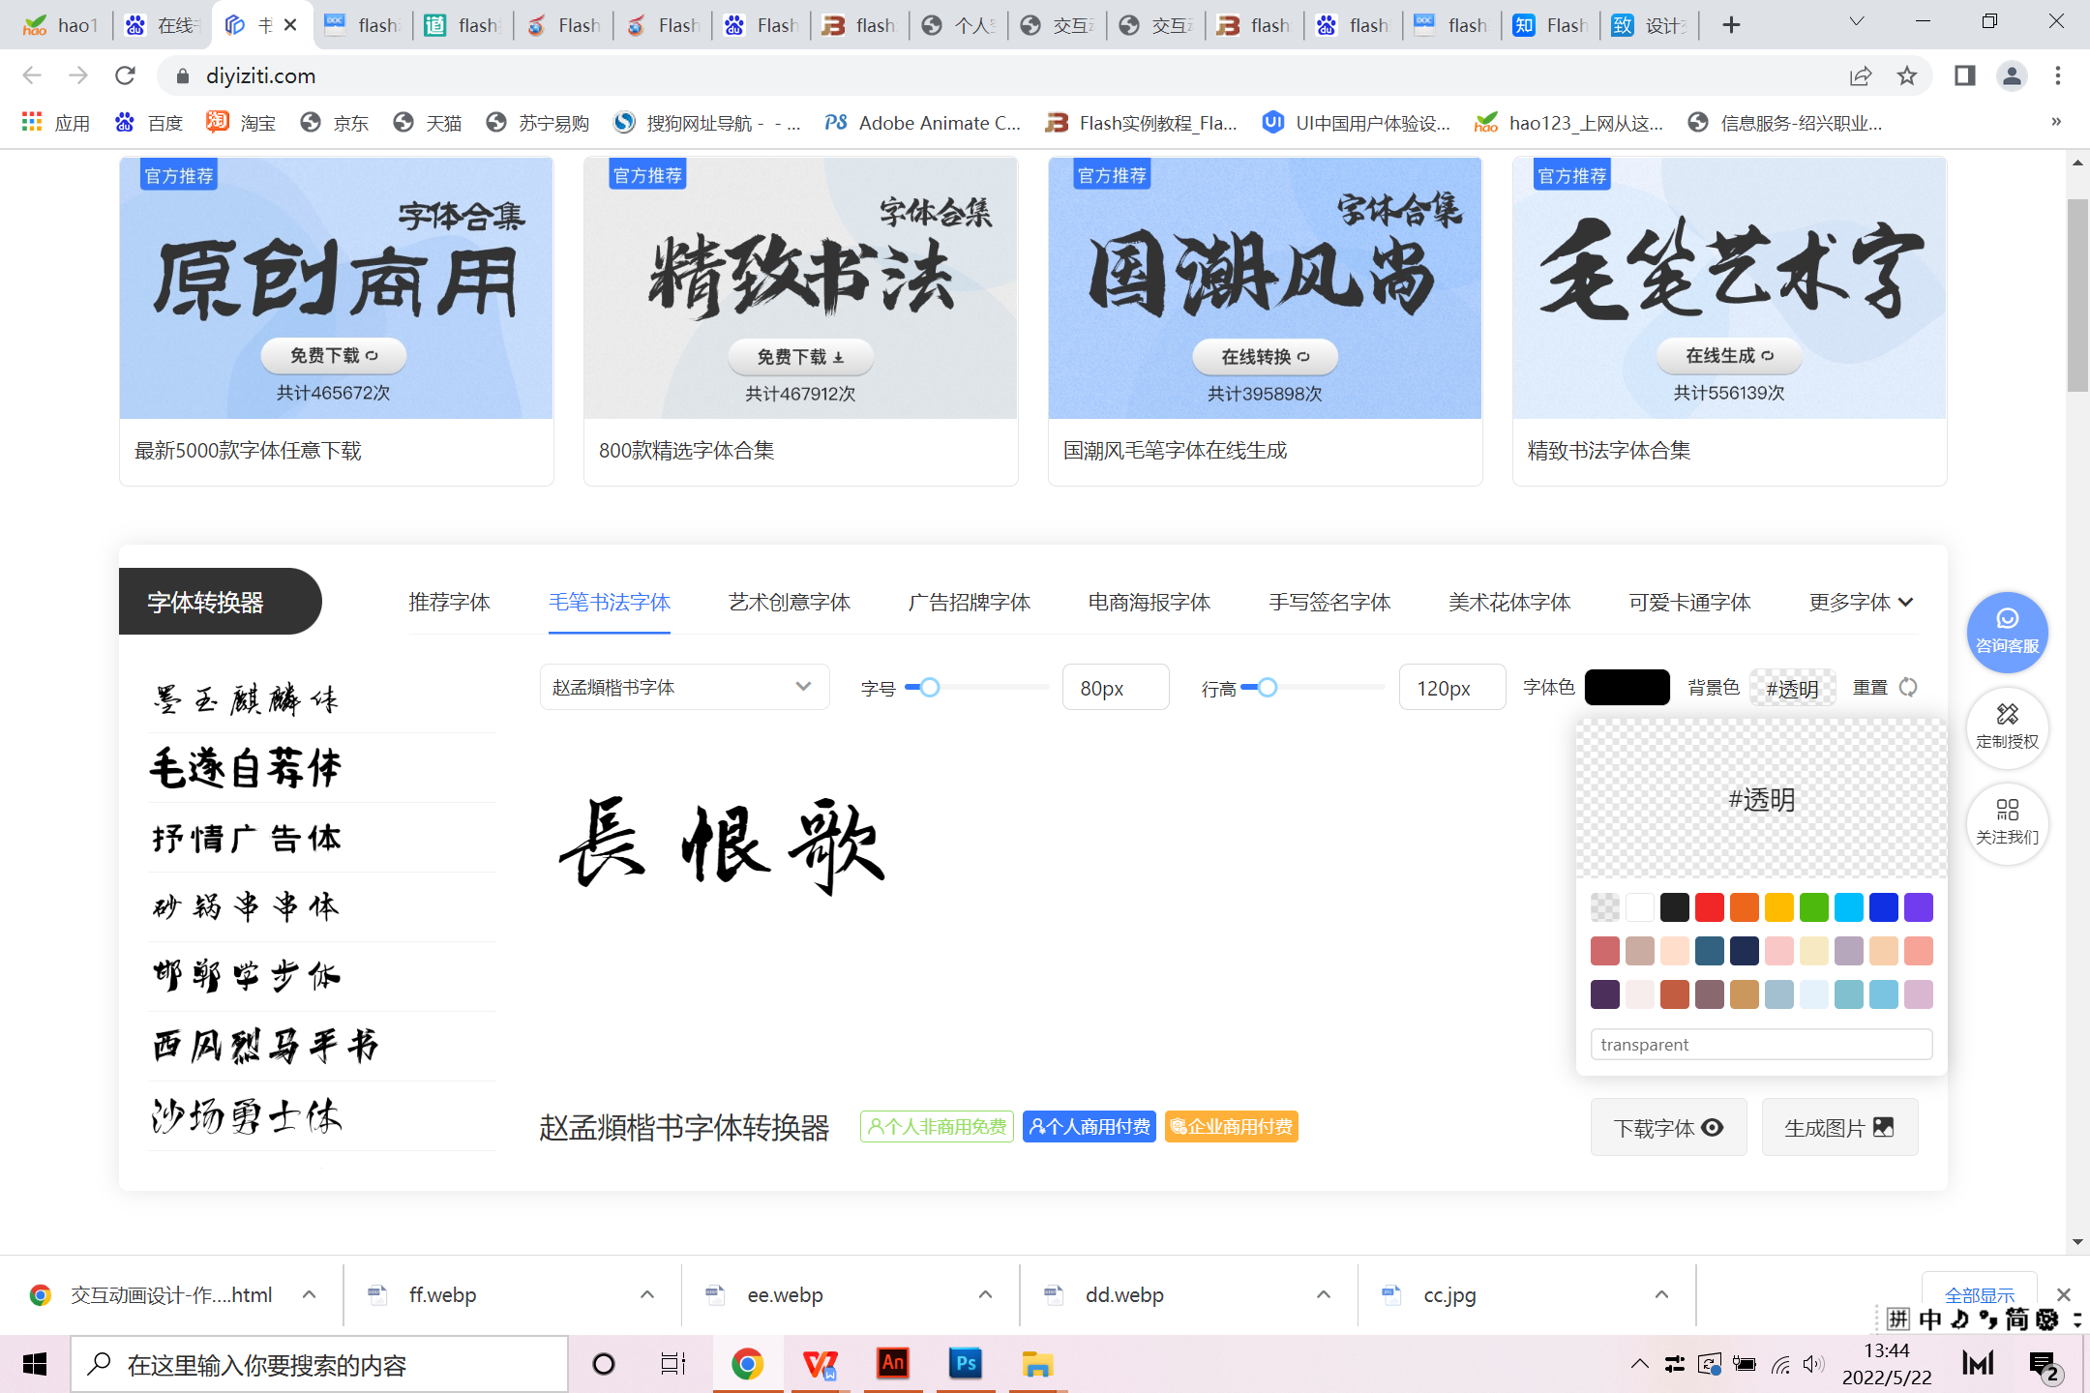The width and height of the screenshot is (2090, 1393).
Task: Switch to the 艺术创意字体 tab
Action: point(789,603)
